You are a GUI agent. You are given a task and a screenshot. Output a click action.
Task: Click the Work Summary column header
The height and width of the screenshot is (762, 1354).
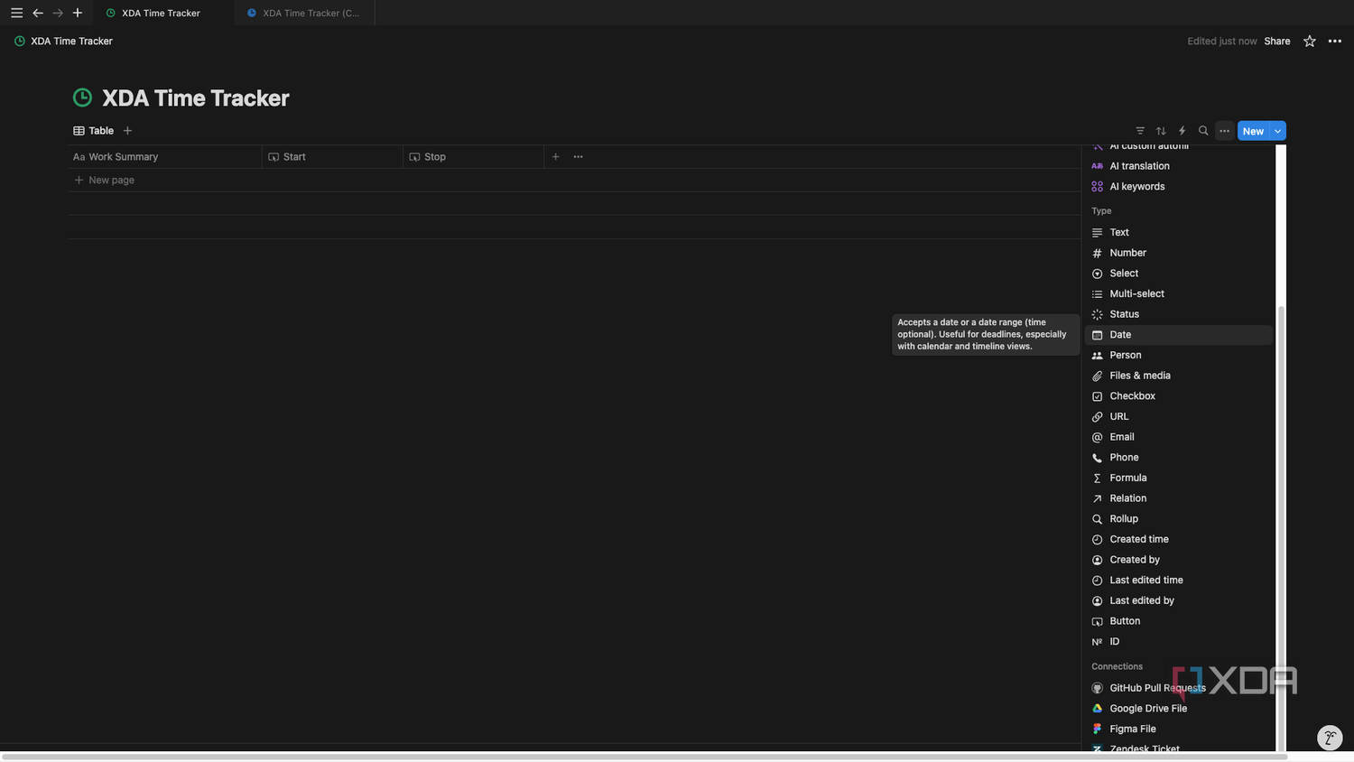164,156
